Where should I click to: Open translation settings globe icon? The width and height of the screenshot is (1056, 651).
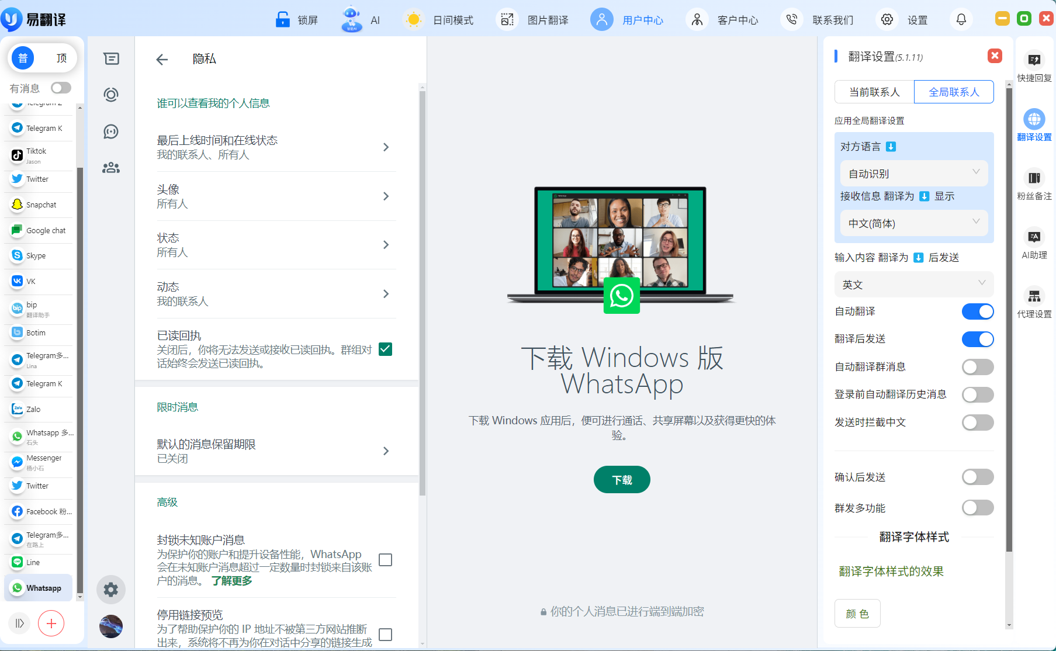coord(1034,119)
